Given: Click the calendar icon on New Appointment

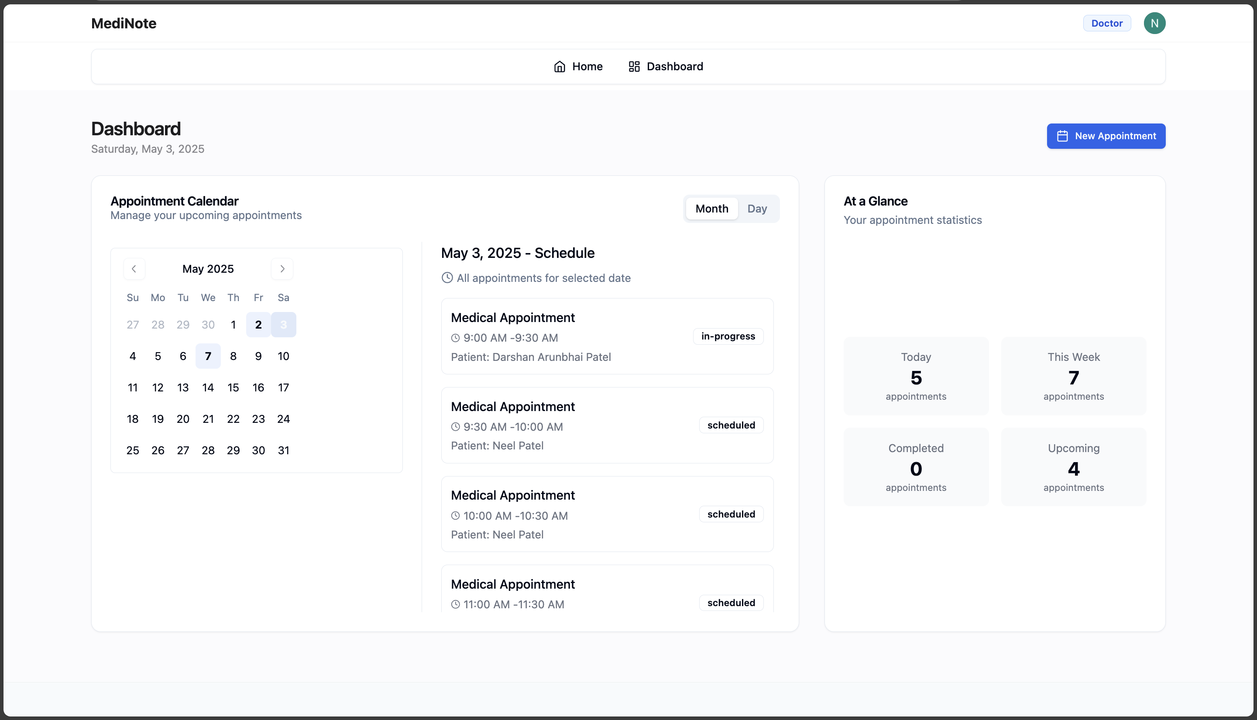Looking at the screenshot, I should pos(1062,136).
